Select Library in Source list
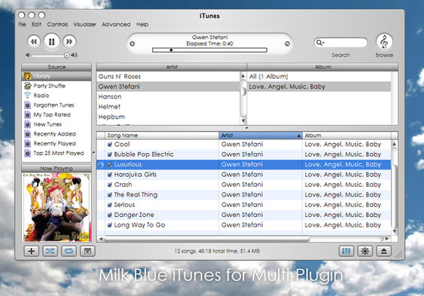Image resolution: width=424 pixels, height=296 pixels. pos(56,76)
